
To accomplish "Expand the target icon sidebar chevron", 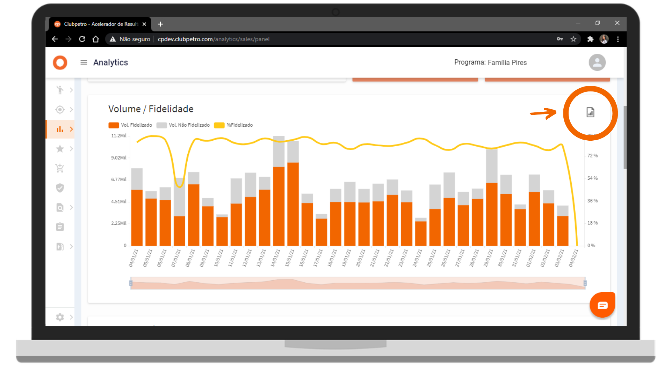I will 71,110.
